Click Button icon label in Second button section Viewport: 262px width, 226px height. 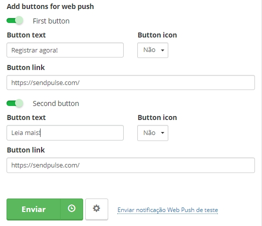[157, 118]
